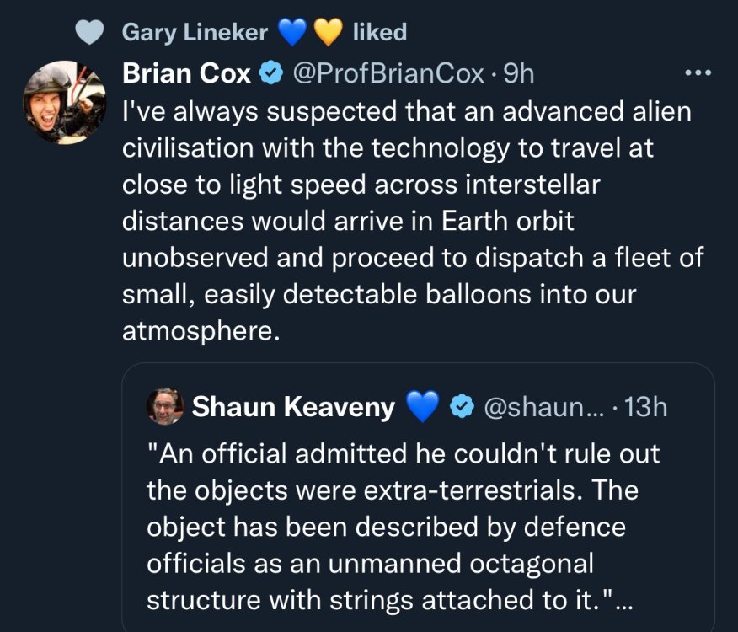738x632 pixels.
Task: Open the three-dot more options menu
Action: pyautogui.click(x=698, y=73)
